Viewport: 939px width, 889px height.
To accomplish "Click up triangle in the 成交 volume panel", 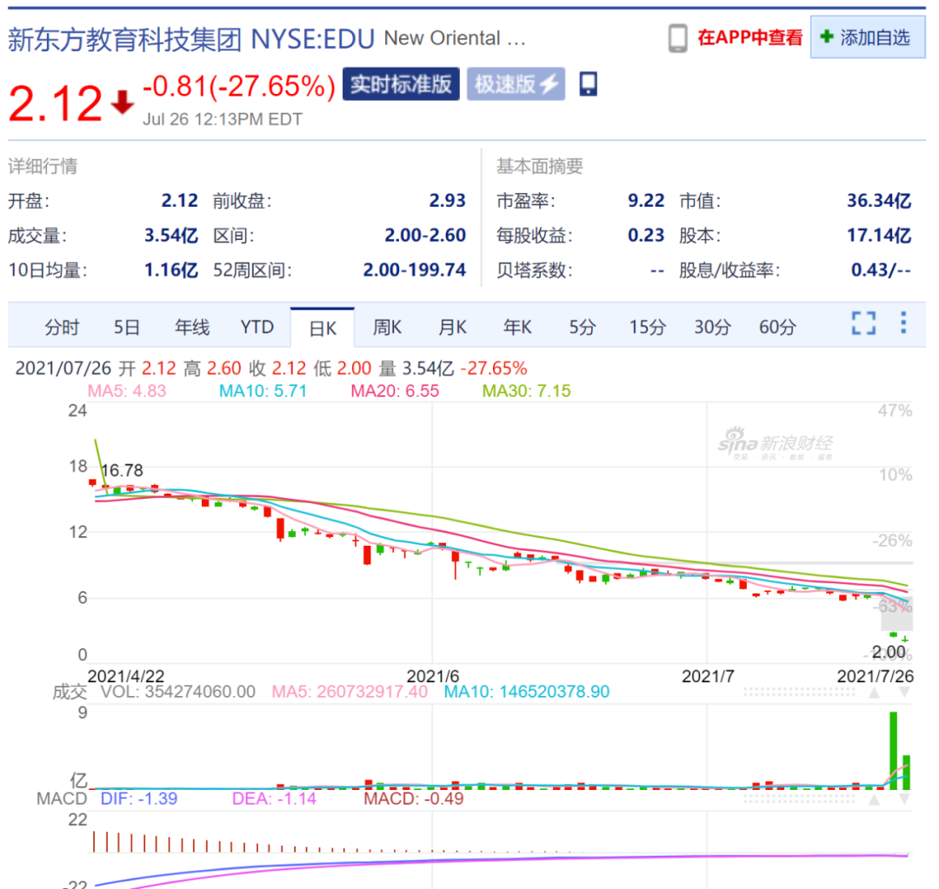I will 875,693.
